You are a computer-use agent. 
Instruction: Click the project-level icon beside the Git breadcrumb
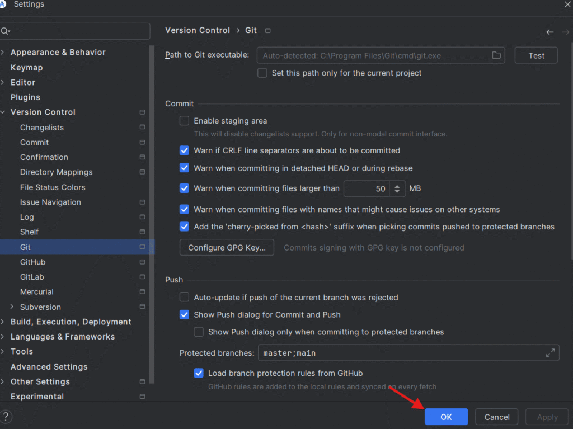click(x=268, y=31)
